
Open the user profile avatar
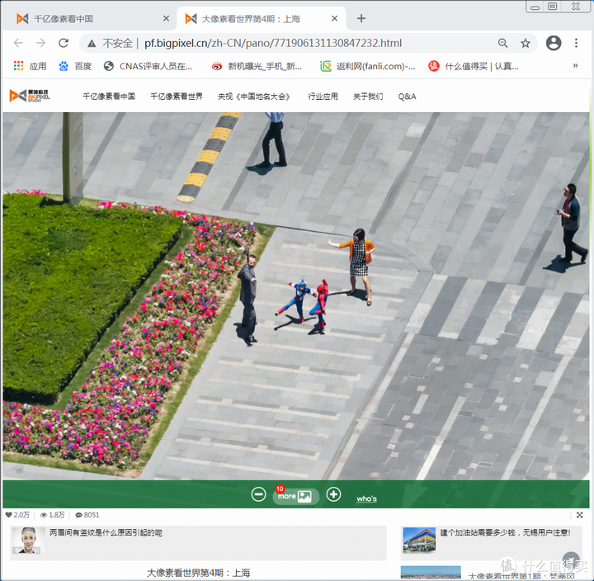[553, 43]
